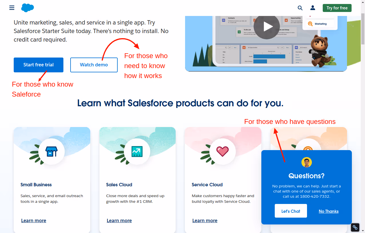Viewport: 365px width, 233px height.
Task: Click the Small Business storefront icon
Action: point(51,152)
